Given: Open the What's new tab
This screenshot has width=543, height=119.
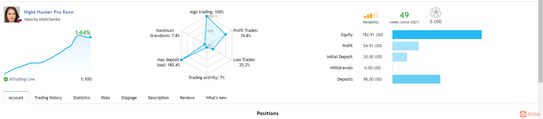Looking at the screenshot, I should 216,98.
